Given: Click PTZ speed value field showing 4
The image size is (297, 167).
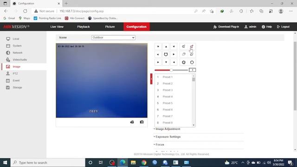Looking at the screenshot, I should 192,70.
